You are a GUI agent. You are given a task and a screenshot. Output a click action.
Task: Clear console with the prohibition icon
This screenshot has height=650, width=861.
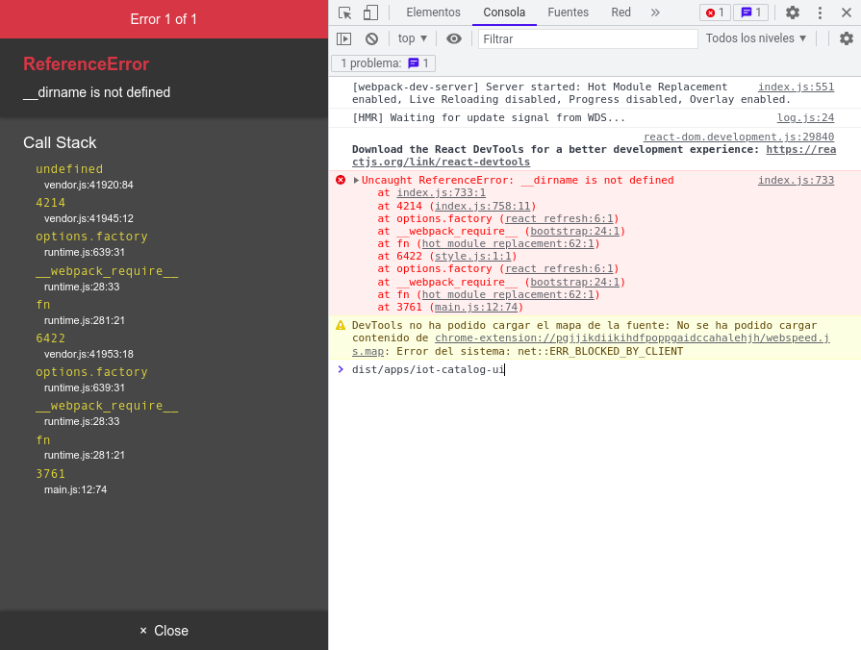tap(369, 38)
